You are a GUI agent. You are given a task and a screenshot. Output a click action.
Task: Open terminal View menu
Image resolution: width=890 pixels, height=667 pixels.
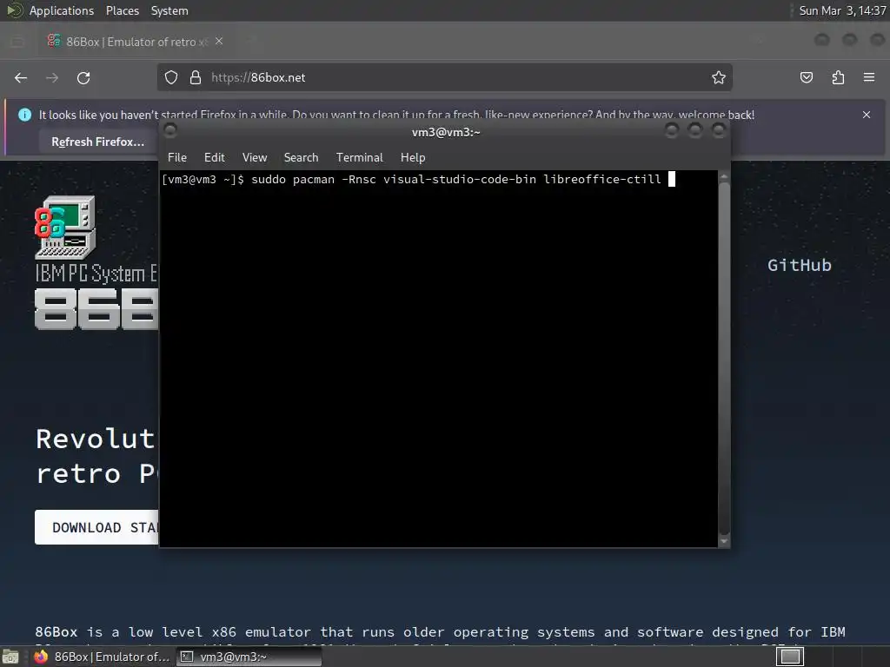point(255,157)
